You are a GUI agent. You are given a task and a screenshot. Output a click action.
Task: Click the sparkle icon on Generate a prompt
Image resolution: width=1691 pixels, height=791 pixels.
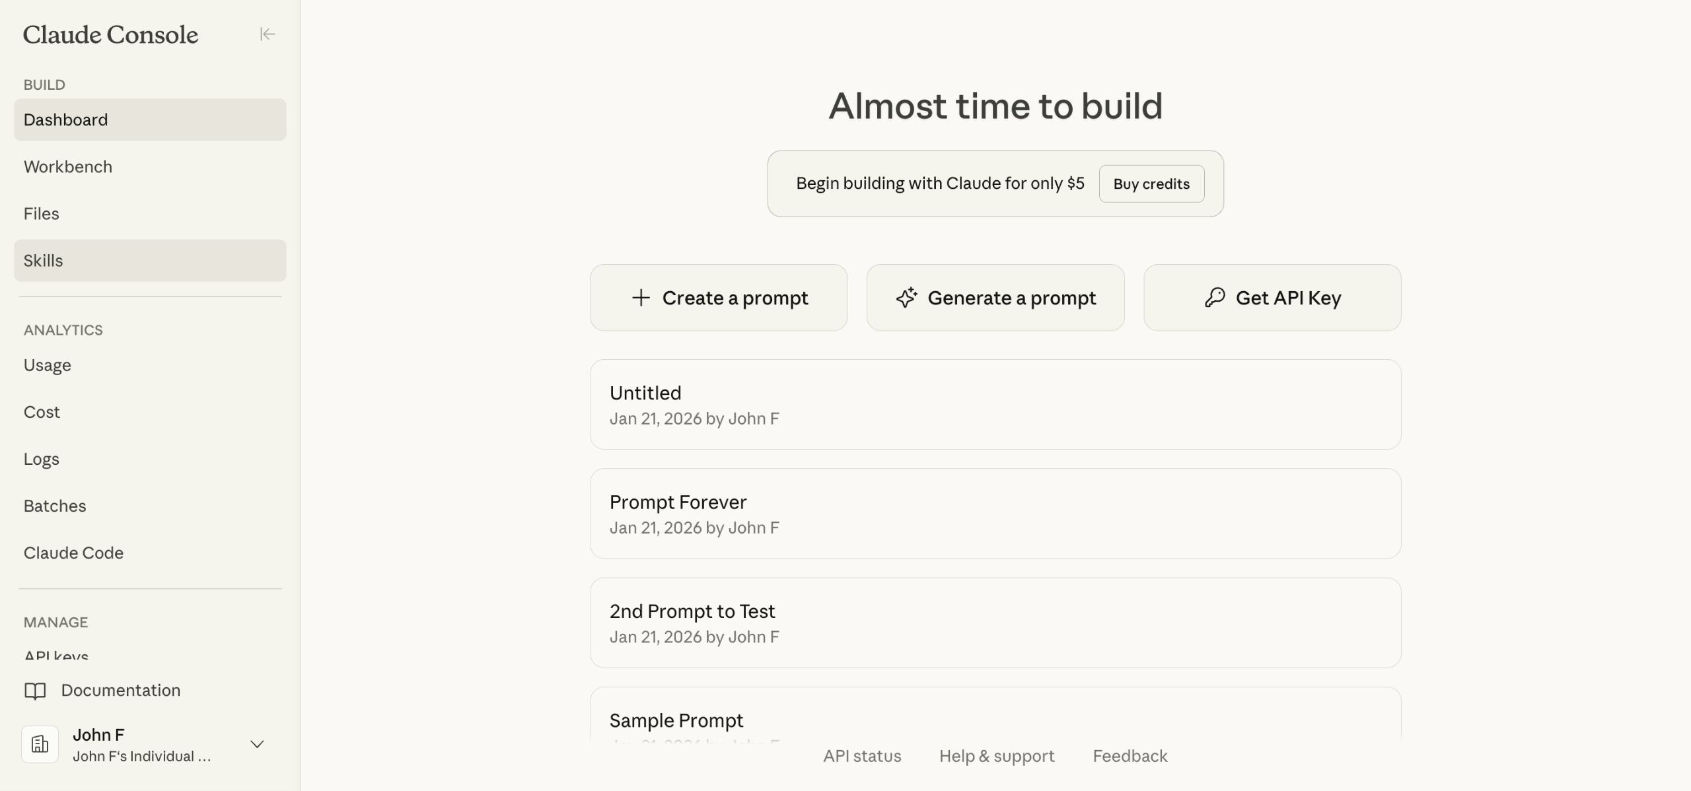tap(906, 298)
